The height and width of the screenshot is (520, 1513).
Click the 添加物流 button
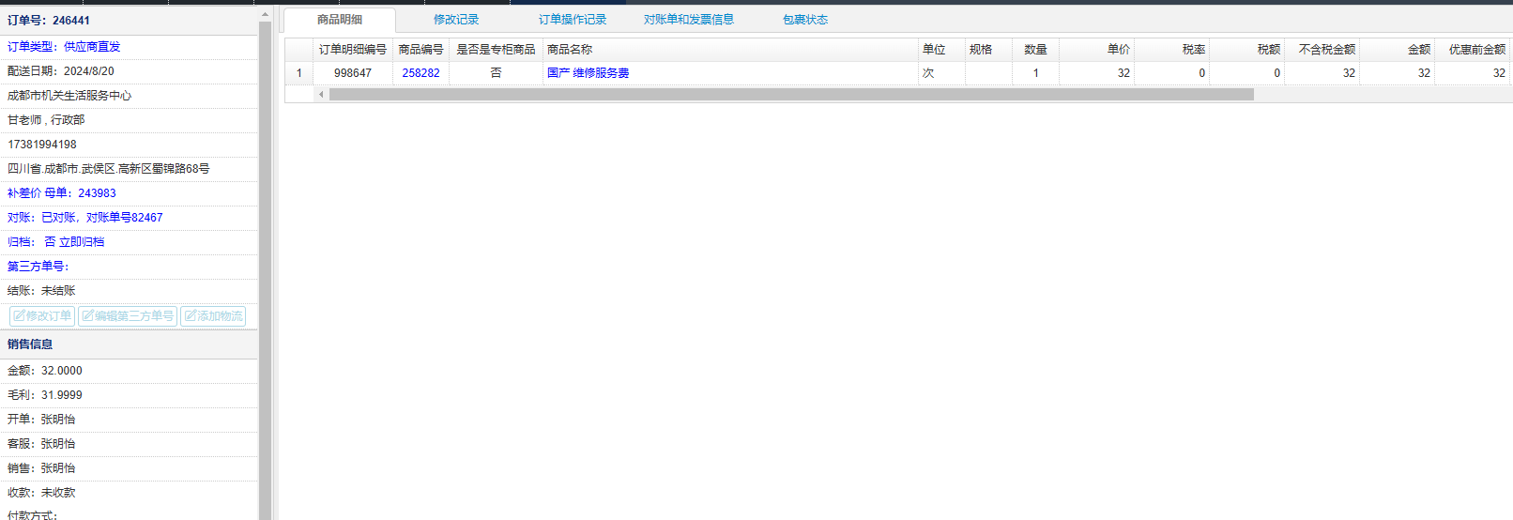[x=213, y=316]
